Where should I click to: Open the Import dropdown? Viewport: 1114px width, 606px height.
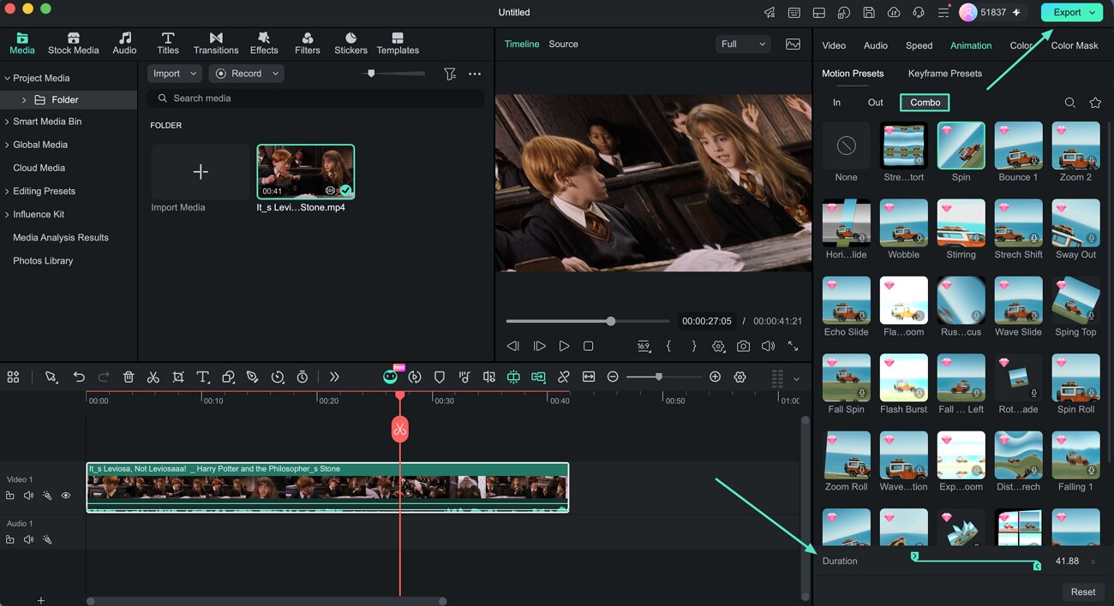tap(175, 74)
